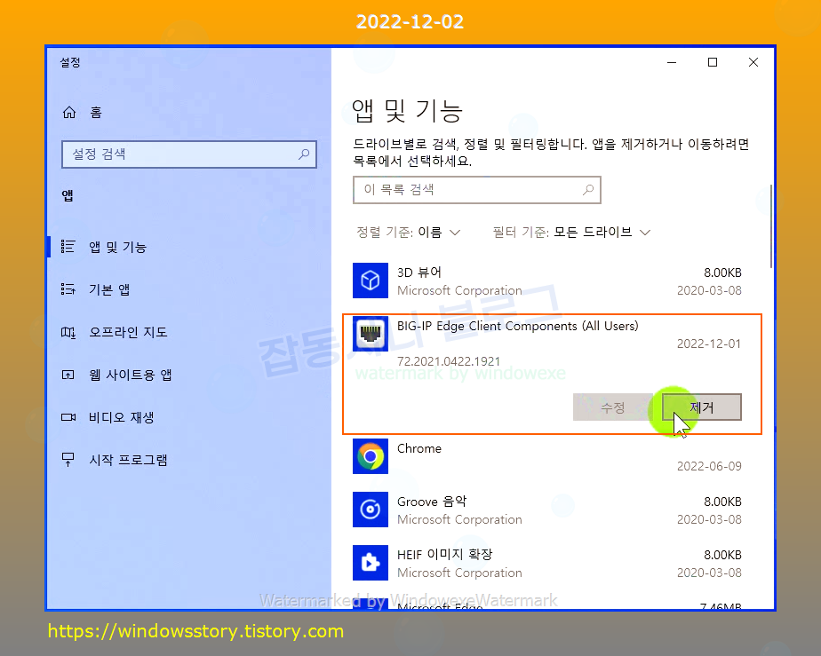Click the app list vertical scrollbar
This screenshot has width=821, height=656.
click(x=771, y=226)
